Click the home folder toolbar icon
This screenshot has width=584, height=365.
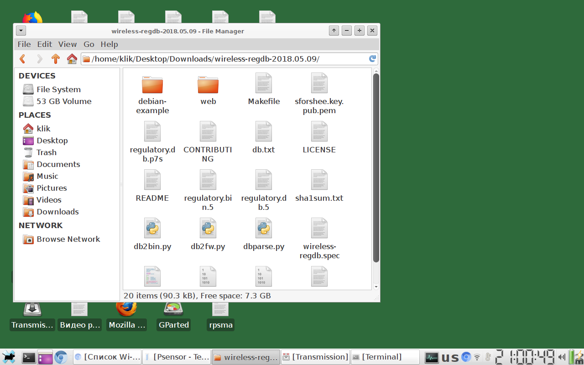[72, 59]
